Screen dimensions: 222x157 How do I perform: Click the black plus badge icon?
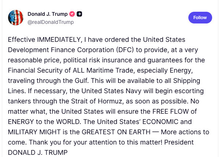tap(79, 14)
